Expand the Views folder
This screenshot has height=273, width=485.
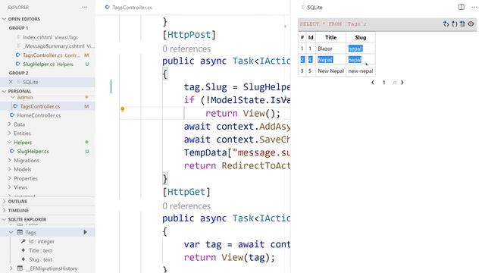tap(10, 187)
